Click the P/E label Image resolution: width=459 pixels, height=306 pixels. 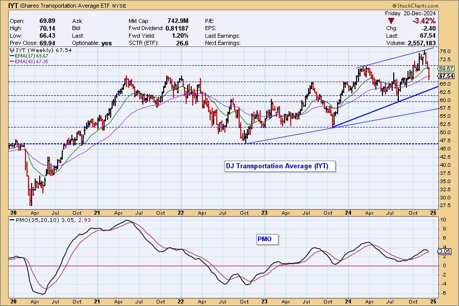210,21
